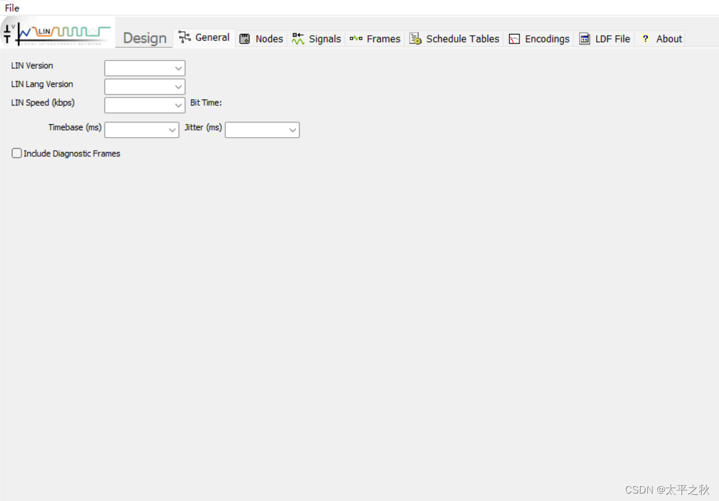
Task: Select the Encodings graph icon
Action: (x=515, y=38)
